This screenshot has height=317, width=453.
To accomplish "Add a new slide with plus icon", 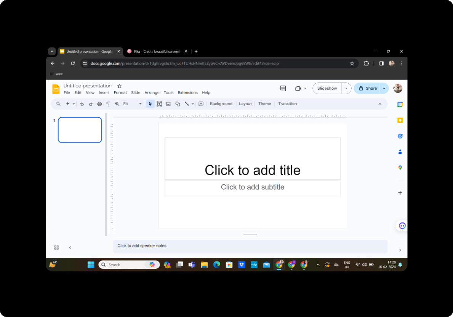I will (x=67, y=104).
